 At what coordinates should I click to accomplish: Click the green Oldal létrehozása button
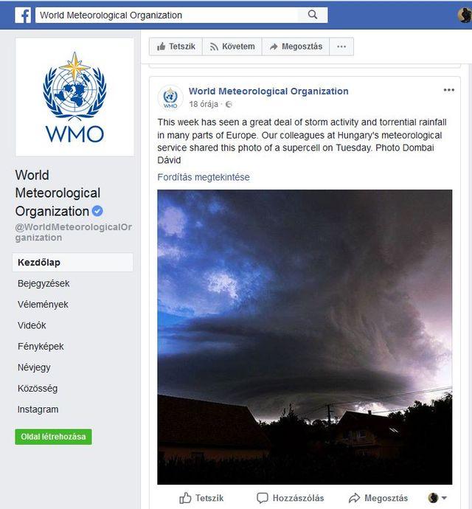point(53,437)
